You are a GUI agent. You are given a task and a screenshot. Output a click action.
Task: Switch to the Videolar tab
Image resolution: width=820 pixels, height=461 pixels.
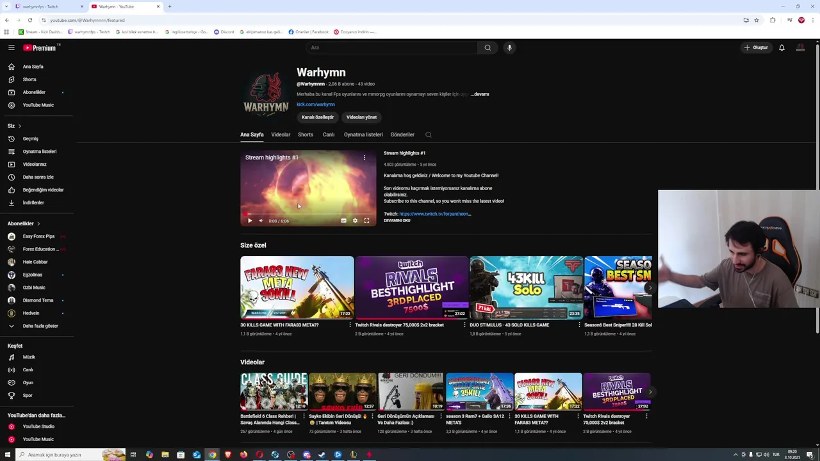pos(281,134)
